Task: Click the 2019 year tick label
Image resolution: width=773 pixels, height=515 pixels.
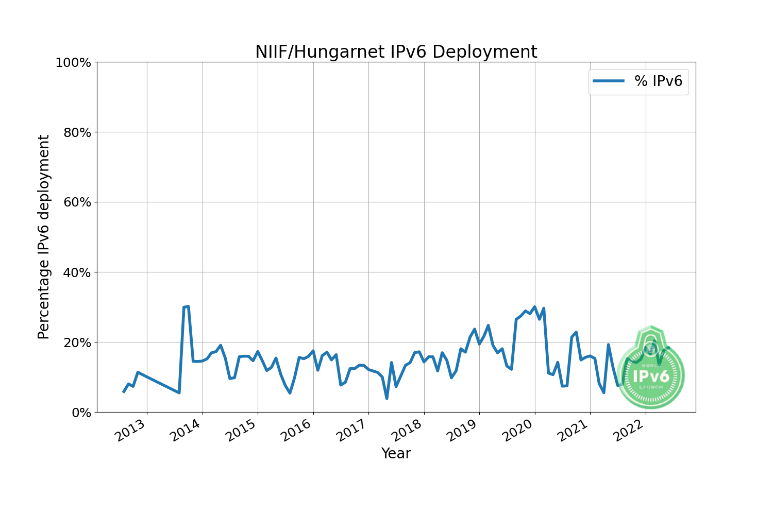Action: 463,430
